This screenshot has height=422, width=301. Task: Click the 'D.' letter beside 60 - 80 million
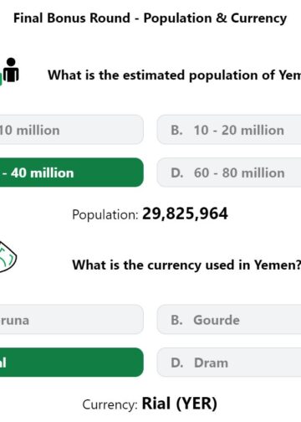[177, 172]
